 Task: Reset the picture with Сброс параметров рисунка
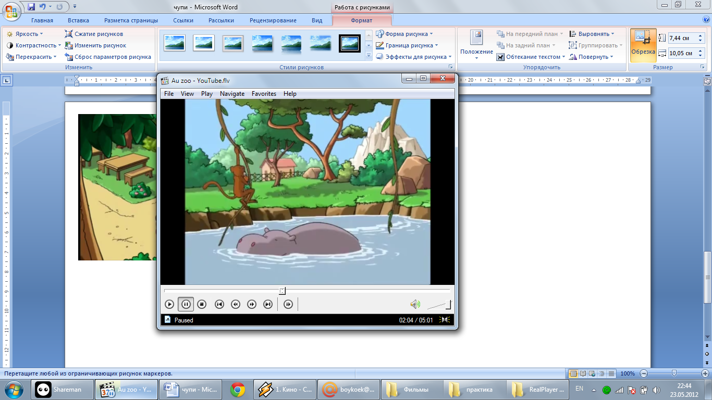108,57
